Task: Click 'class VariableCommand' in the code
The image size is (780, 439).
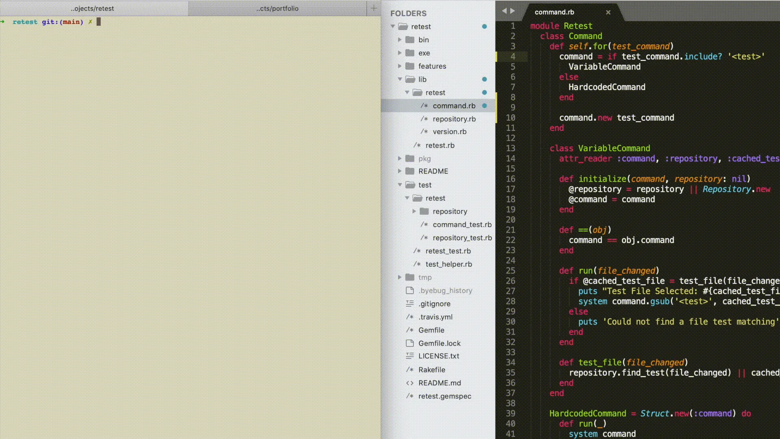Action: 600,148
